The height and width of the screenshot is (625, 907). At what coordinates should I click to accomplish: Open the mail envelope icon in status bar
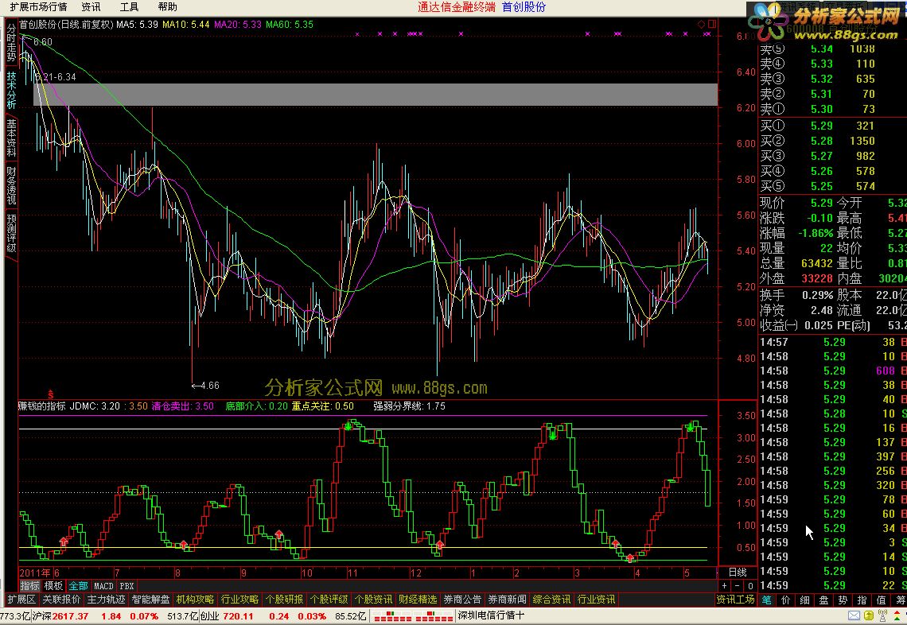tap(854, 615)
